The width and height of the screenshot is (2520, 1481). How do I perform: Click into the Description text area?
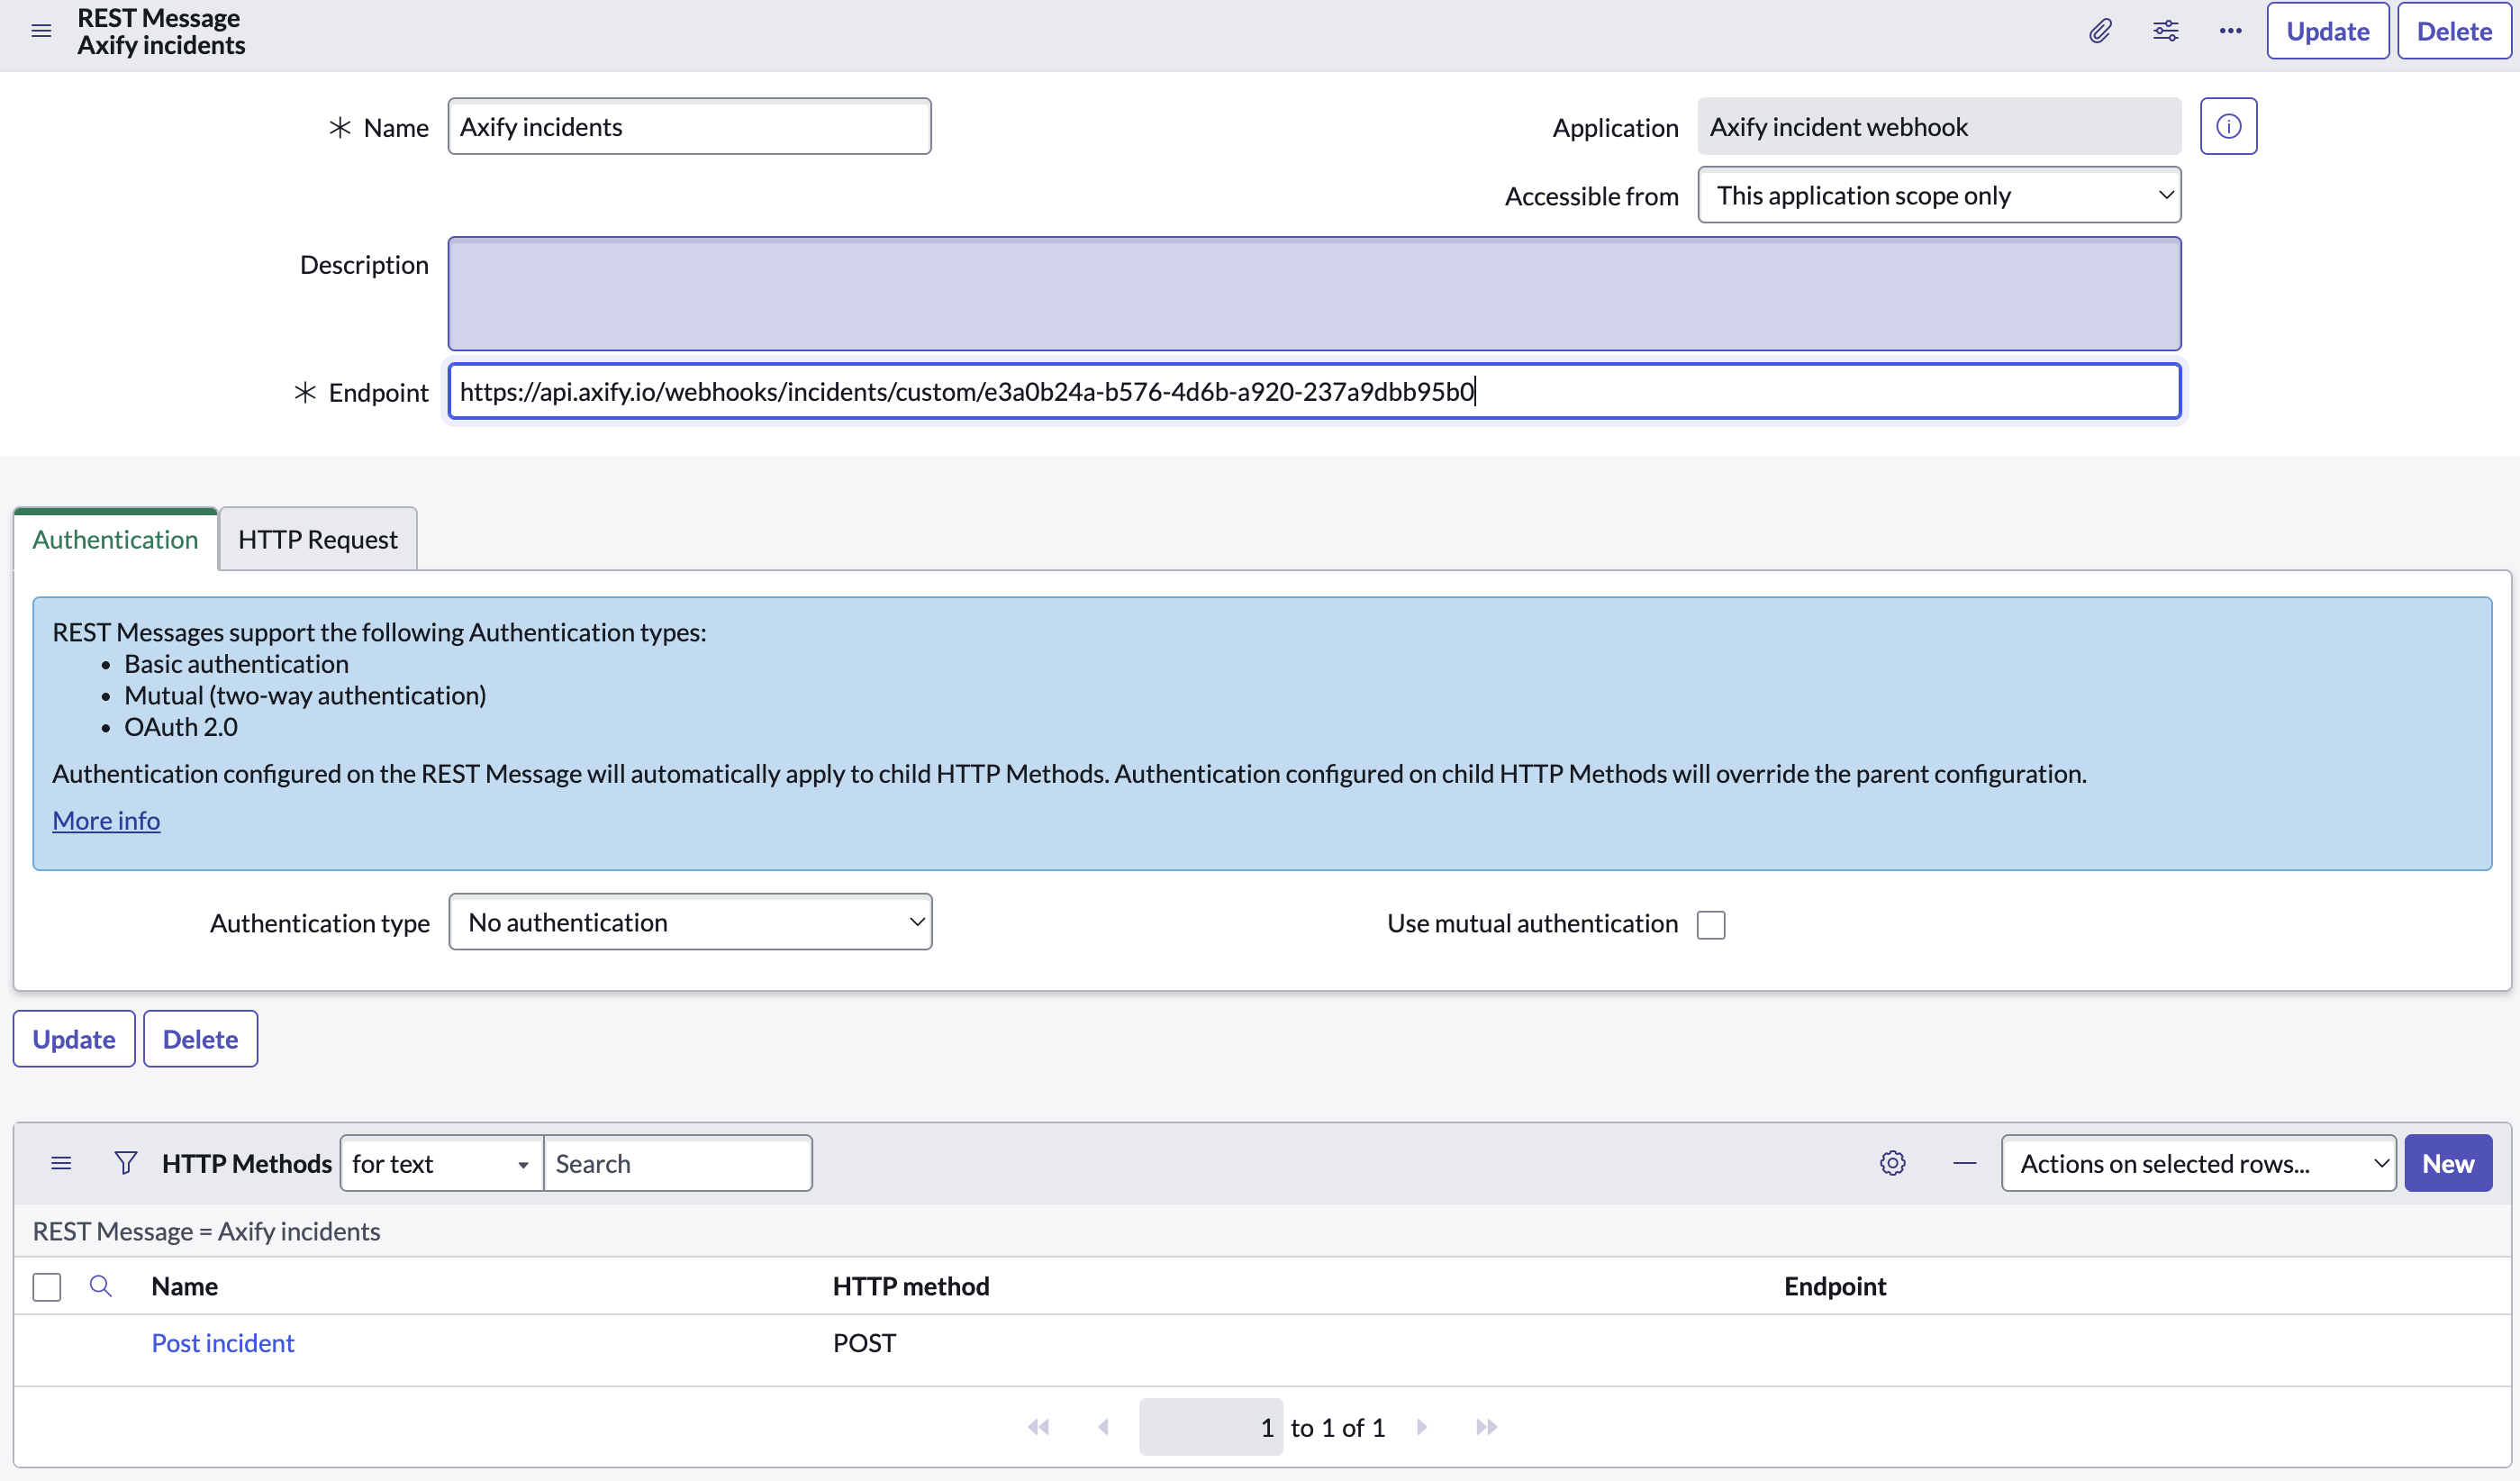1314,294
